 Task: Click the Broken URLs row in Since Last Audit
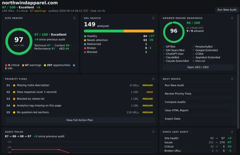(x=198, y=151)
